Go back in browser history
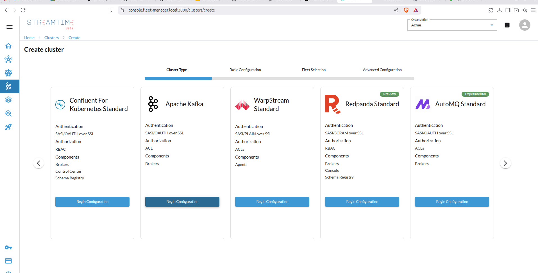 (6, 10)
